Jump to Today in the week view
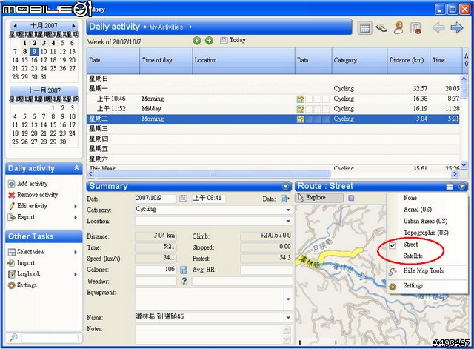Image resolution: width=474 pixels, height=349 pixels. pyautogui.click(x=233, y=40)
